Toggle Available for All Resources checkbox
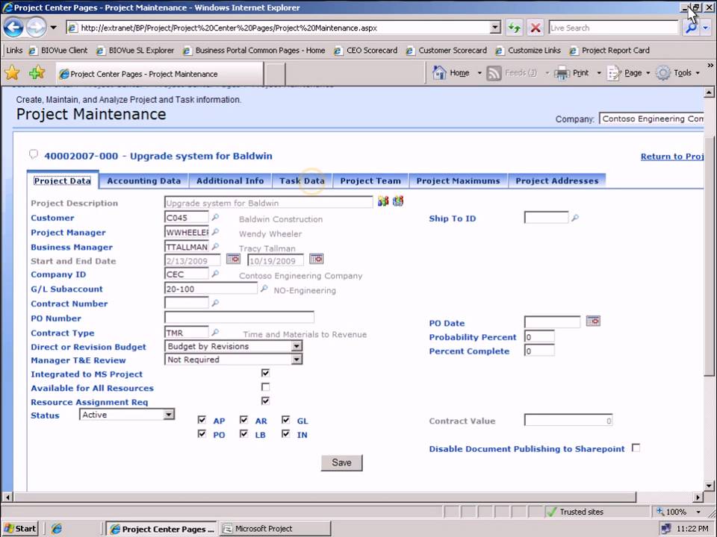This screenshot has height=537, width=717. pos(265,387)
